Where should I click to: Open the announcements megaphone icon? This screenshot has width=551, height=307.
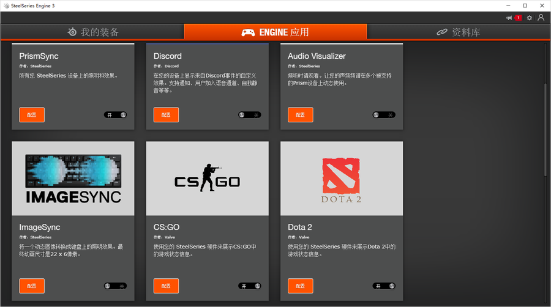509,18
